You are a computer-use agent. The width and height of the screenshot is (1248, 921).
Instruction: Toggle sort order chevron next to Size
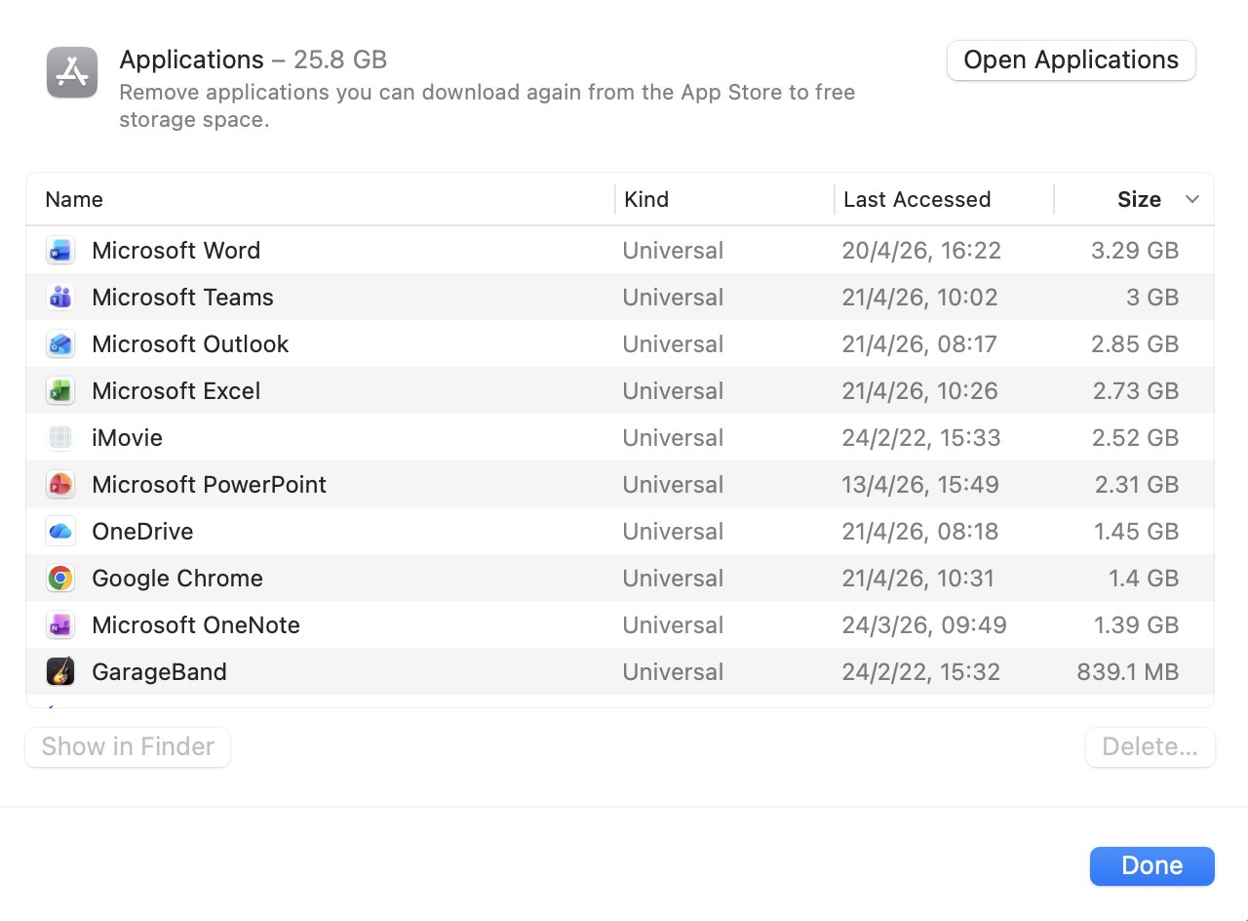point(1191,200)
